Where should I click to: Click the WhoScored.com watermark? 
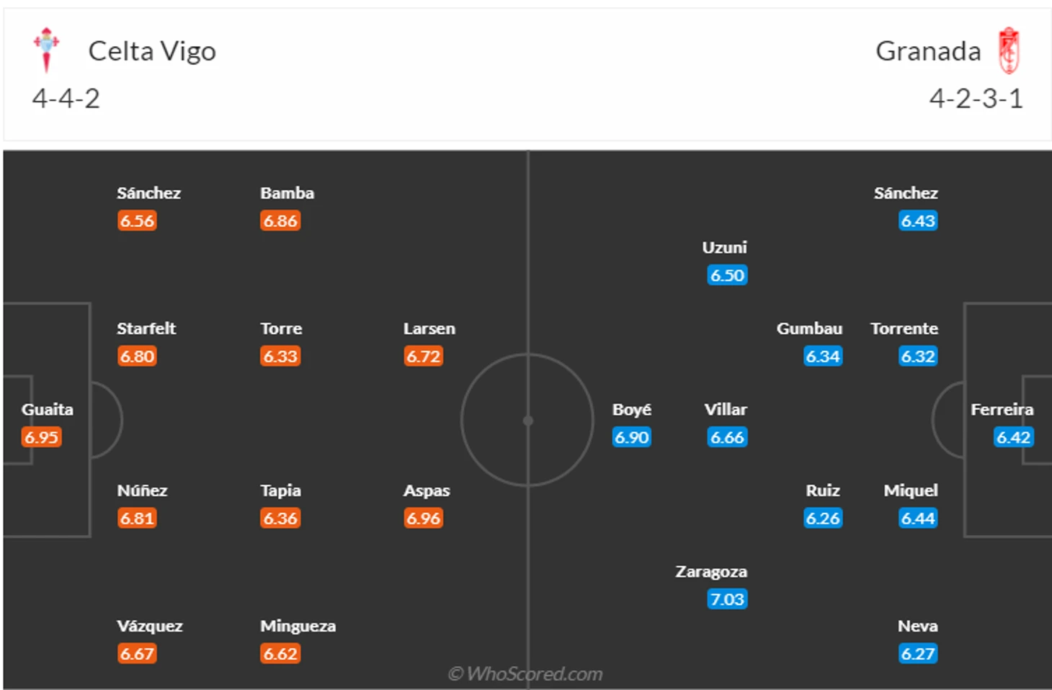tap(525, 674)
